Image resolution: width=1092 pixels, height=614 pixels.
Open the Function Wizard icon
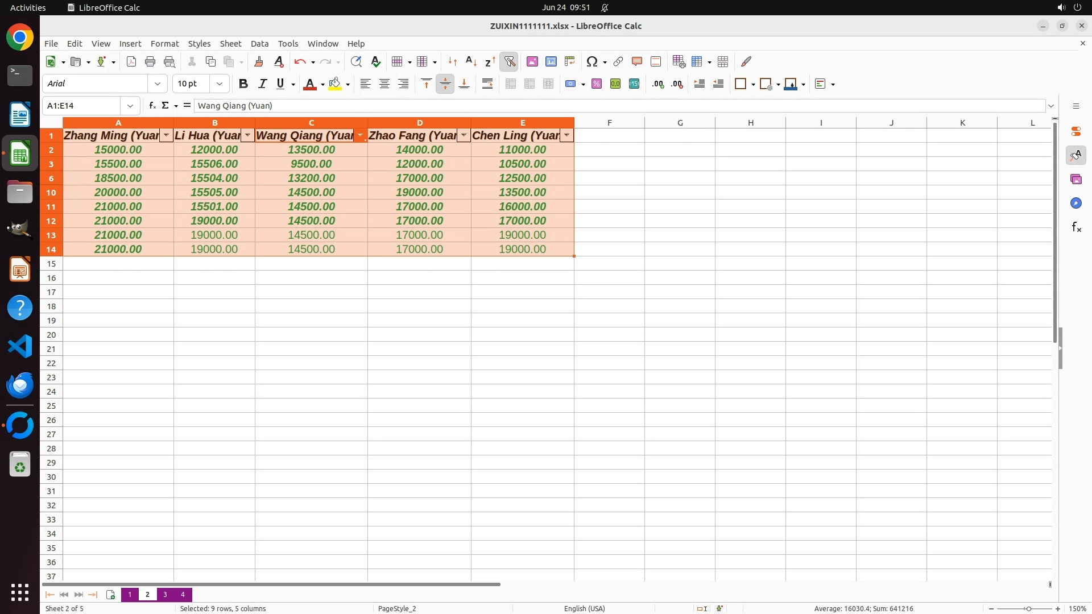coord(152,105)
